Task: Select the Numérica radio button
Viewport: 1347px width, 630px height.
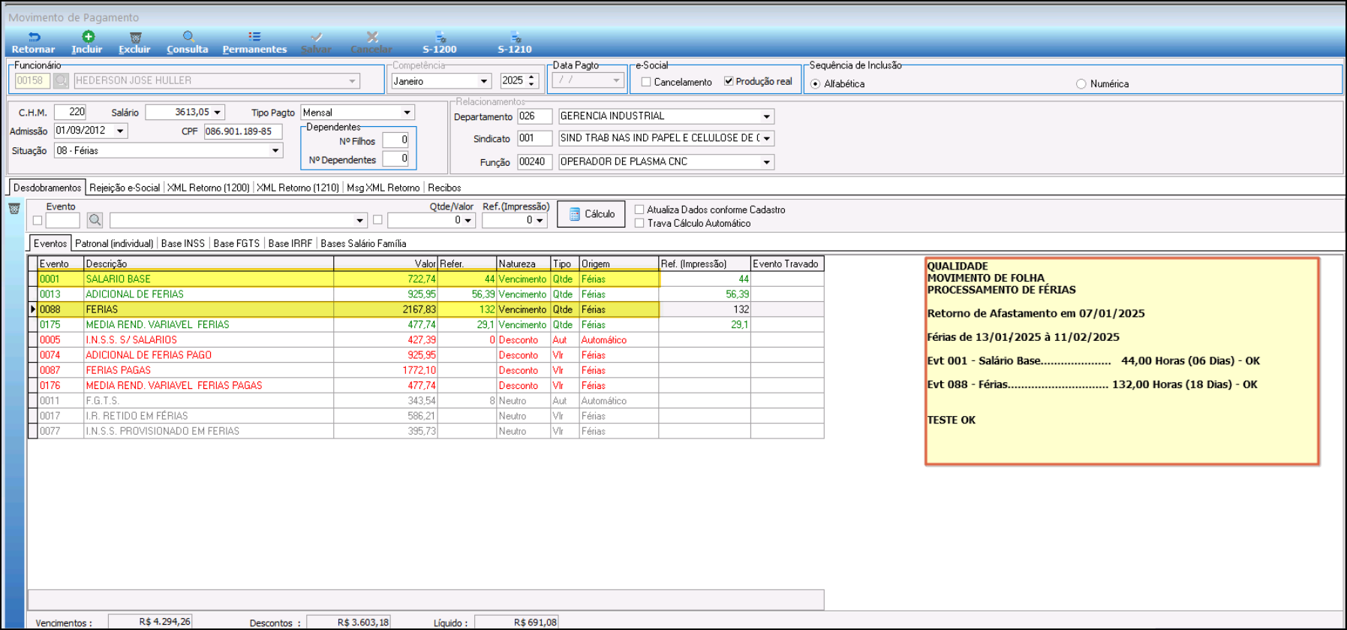Action: (x=1081, y=84)
